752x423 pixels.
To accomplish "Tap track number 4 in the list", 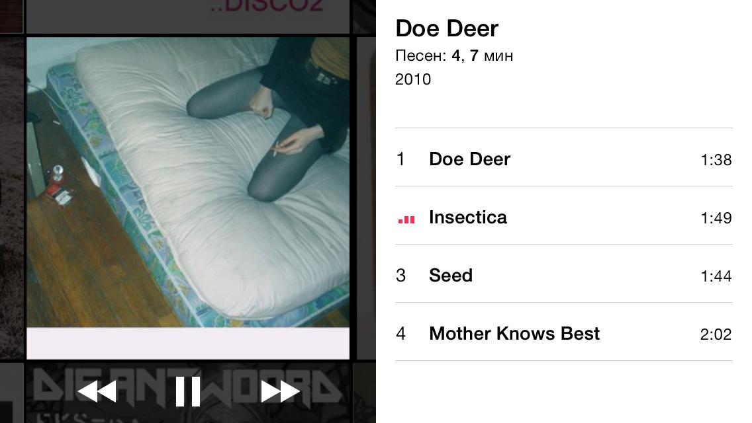I will pos(400,333).
